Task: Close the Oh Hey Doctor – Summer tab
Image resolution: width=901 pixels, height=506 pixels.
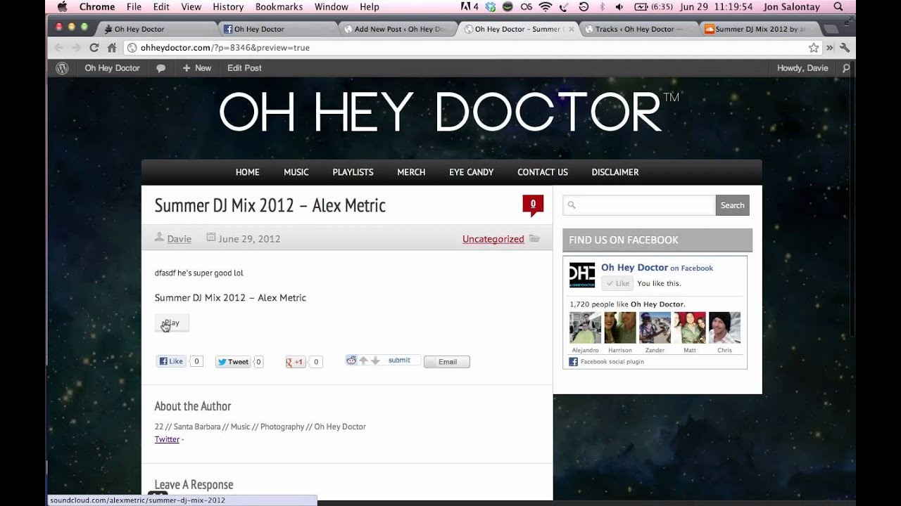Action: click(x=571, y=29)
